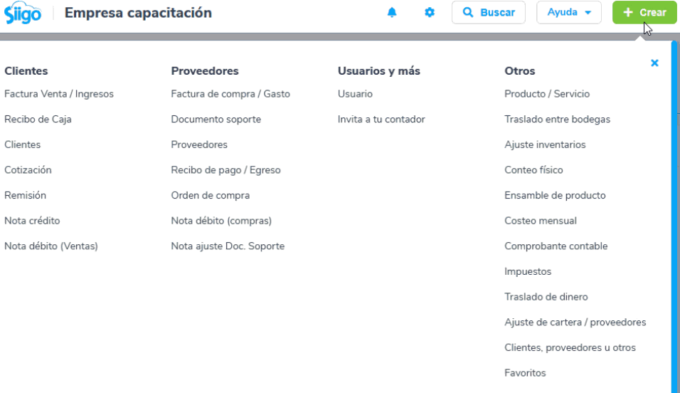
Task: Choose Orden de compra
Action: 211,195
